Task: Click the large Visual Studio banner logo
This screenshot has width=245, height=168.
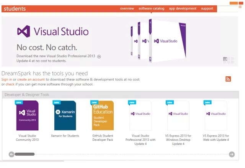Action: [53, 31]
